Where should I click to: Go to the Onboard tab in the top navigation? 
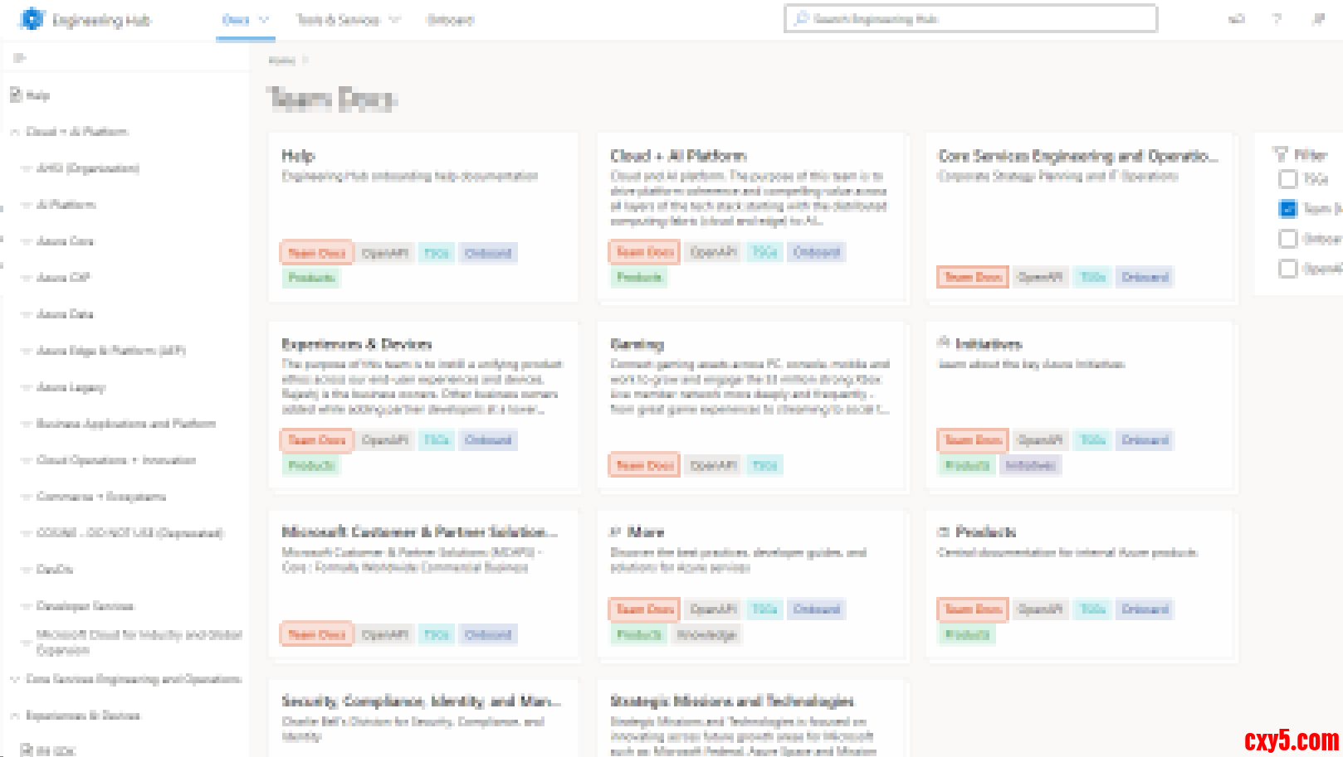coord(450,20)
